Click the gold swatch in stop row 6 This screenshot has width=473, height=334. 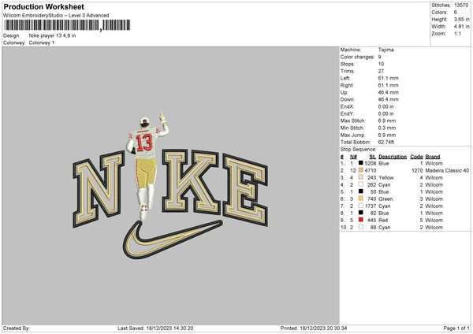click(361, 199)
